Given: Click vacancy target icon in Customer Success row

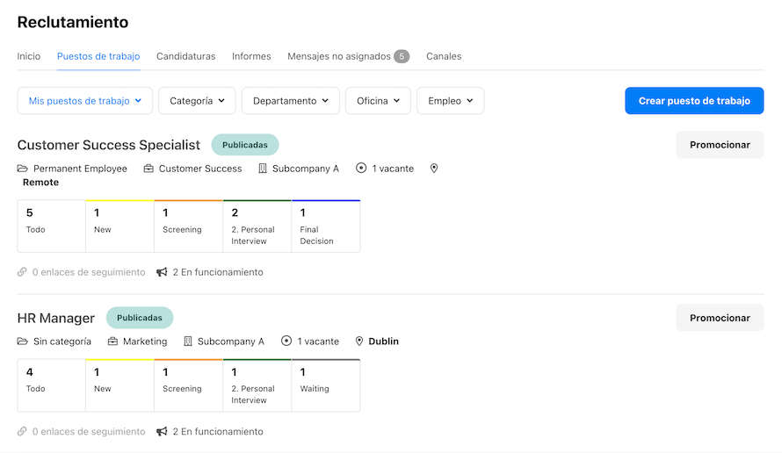Looking at the screenshot, I should pos(361,168).
